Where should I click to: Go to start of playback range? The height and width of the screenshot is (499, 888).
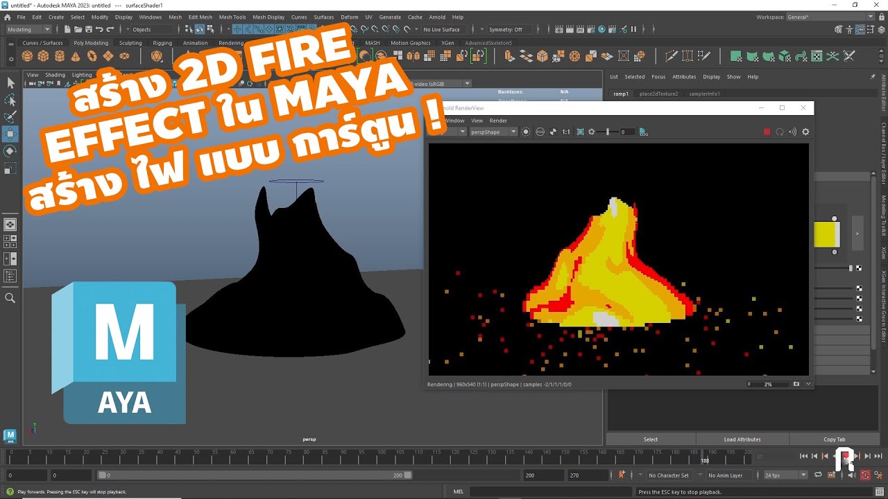pyautogui.click(x=803, y=456)
